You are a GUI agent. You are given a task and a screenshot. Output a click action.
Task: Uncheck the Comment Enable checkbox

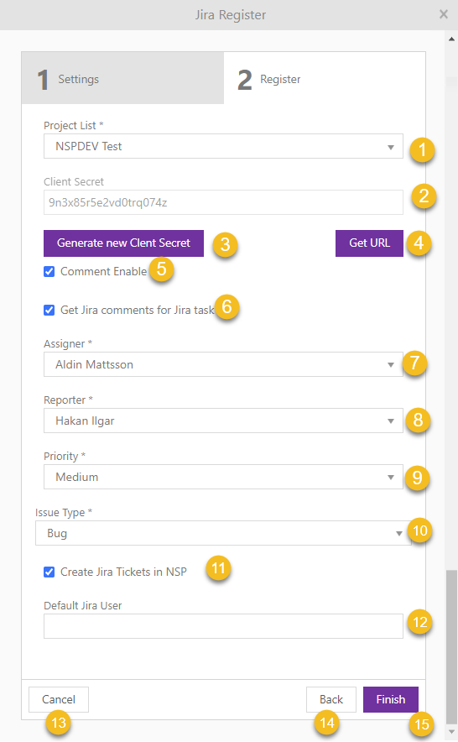[49, 271]
